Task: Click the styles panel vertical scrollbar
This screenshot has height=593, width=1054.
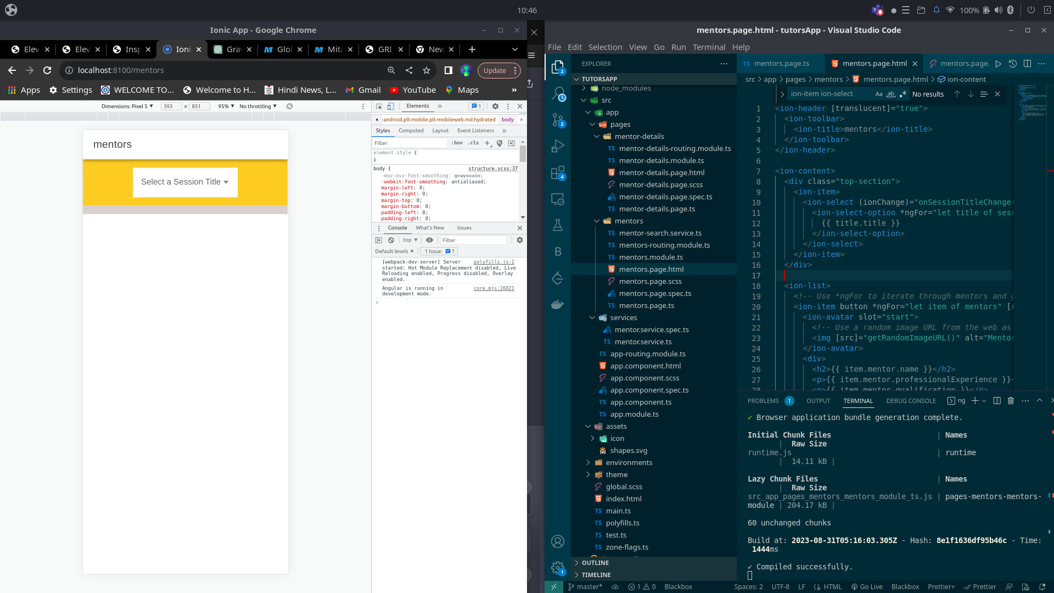Action: 523,154
